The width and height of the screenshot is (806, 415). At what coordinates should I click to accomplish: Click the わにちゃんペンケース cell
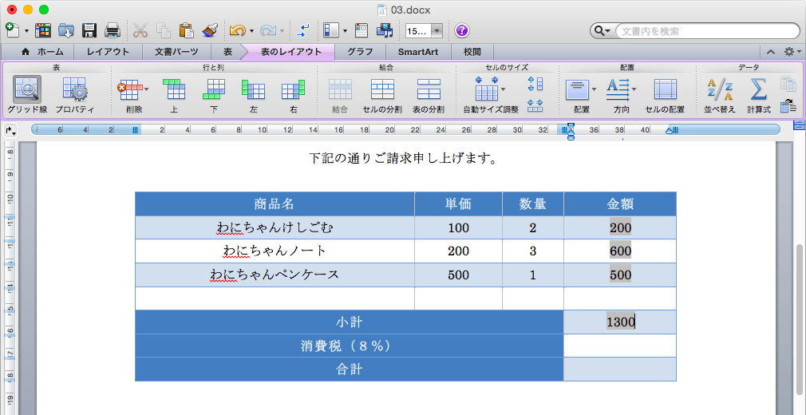pyautogui.click(x=275, y=275)
